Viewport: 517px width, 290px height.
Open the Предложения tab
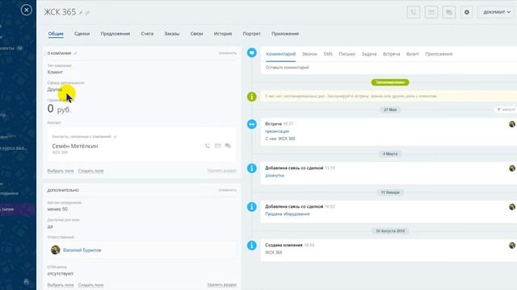[x=115, y=34]
